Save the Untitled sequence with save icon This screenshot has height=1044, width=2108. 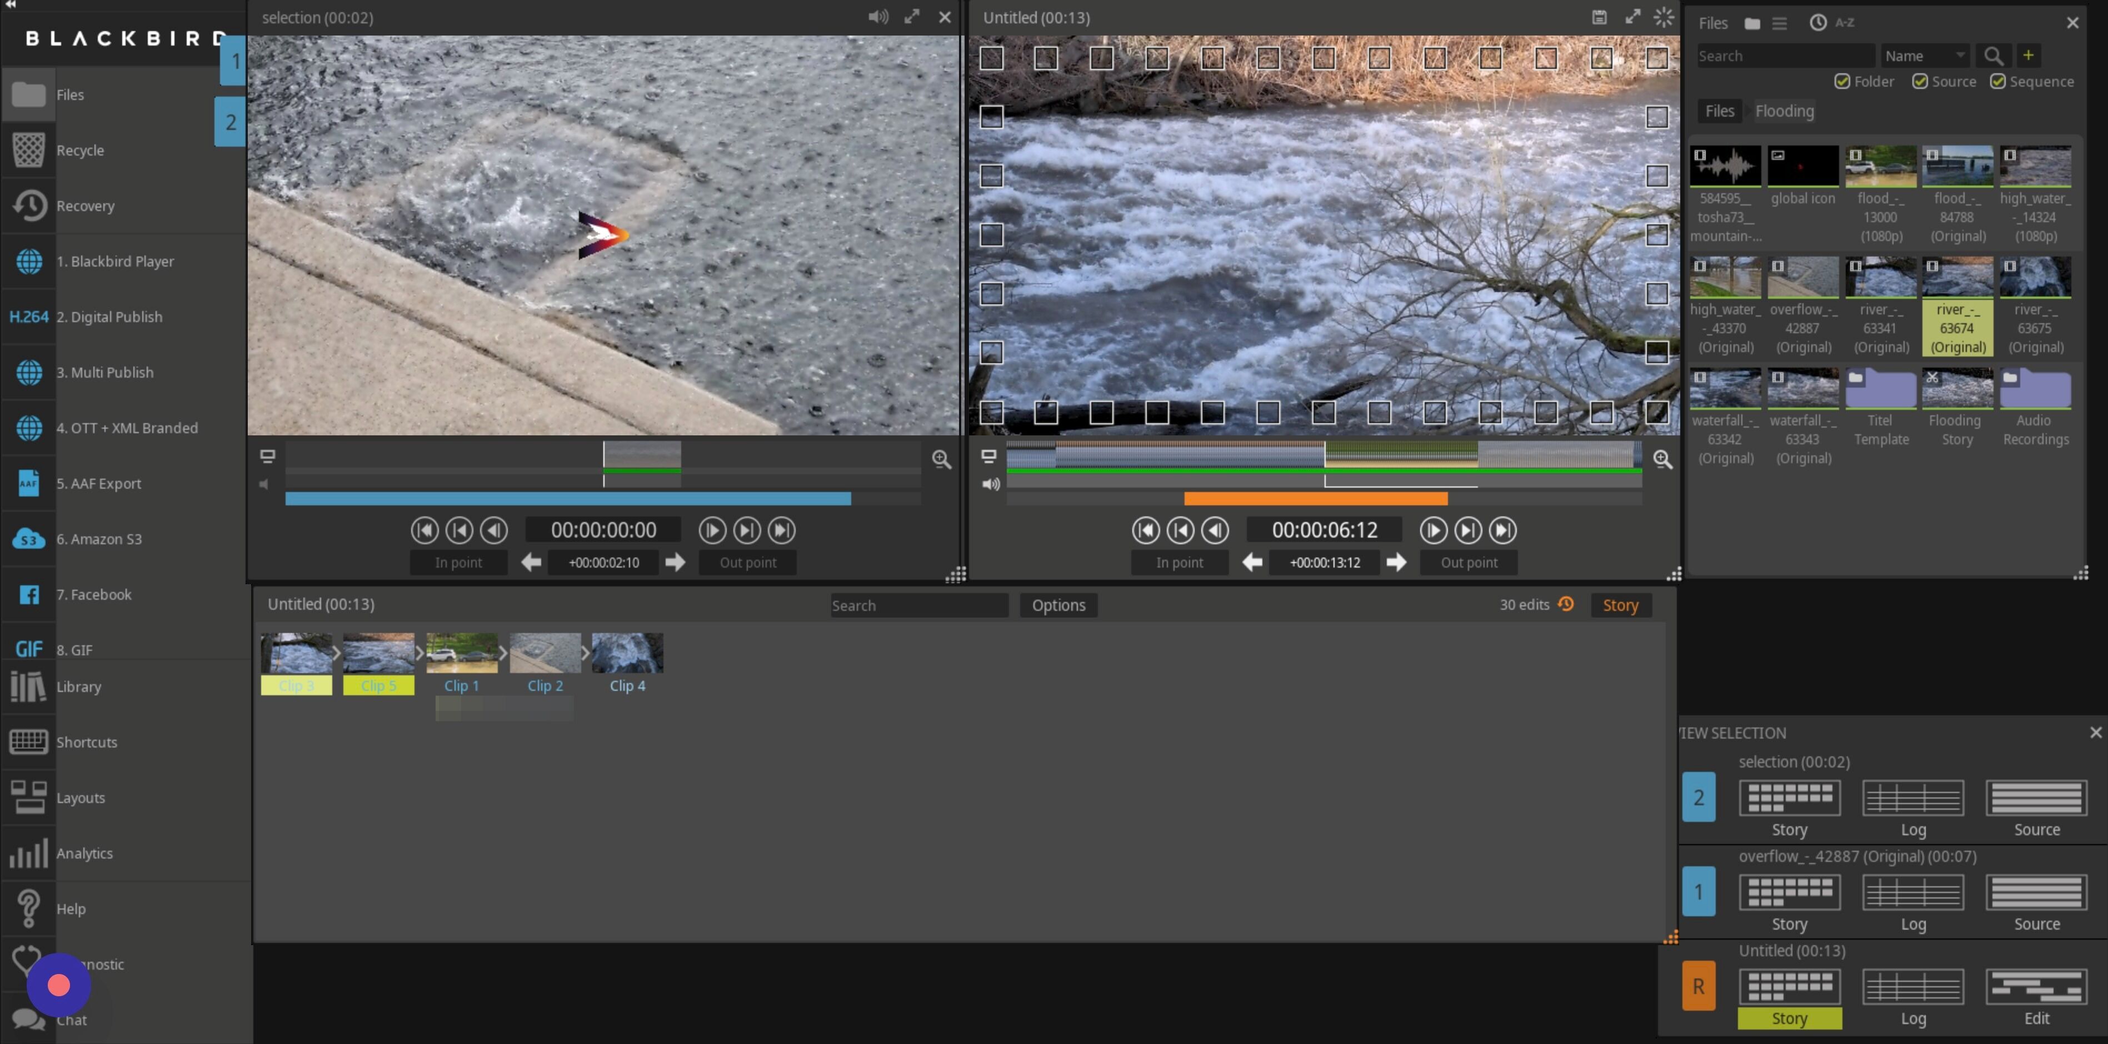[1599, 17]
